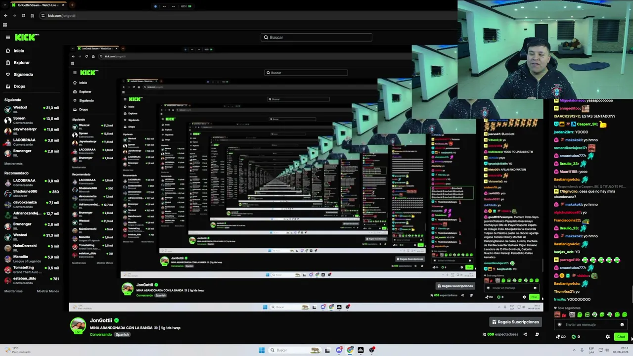Viewport: 633px width, 356px height.
Task: Open the Windows Start menu
Action: 262,350
